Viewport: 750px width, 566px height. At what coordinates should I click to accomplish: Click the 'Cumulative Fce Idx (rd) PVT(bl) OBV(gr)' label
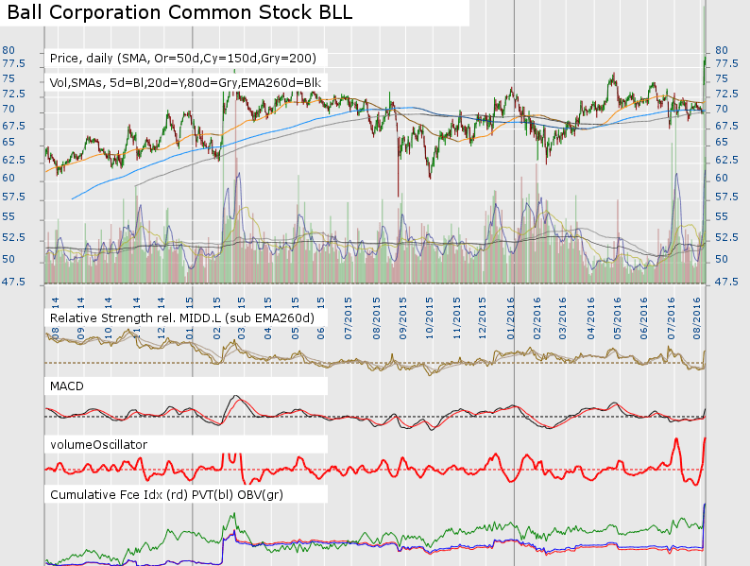(x=166, y=494)
